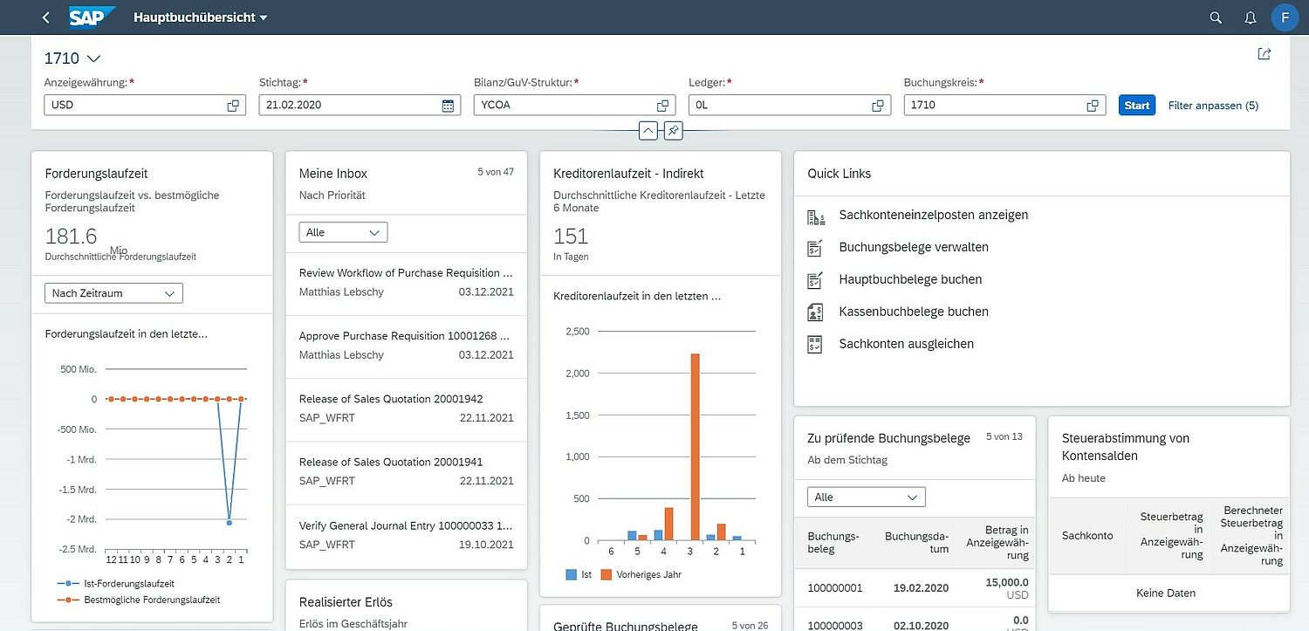The width and height of the screenshot is (1309, 631).
Task: Go back with the header back arrow
Action: [x=45, y=17]
